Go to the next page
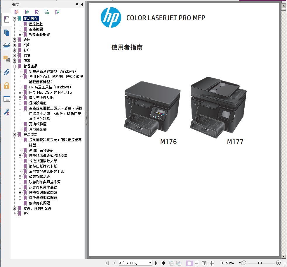This screenshot has height=267, width=287. (156, 263)
